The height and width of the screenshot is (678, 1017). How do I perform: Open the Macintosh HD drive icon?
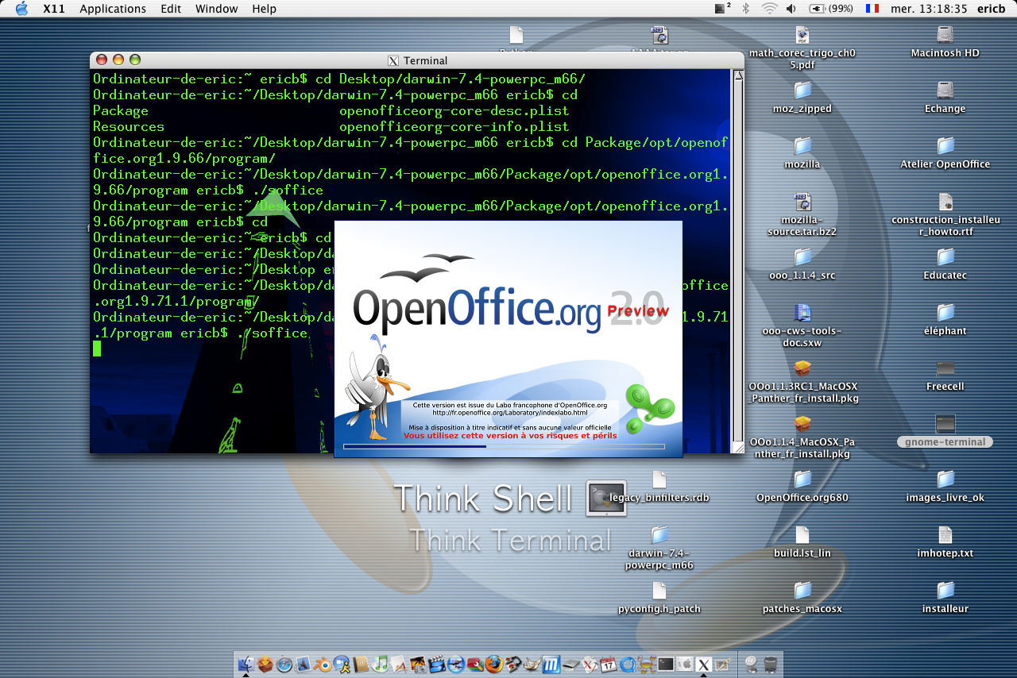point(945,36)
